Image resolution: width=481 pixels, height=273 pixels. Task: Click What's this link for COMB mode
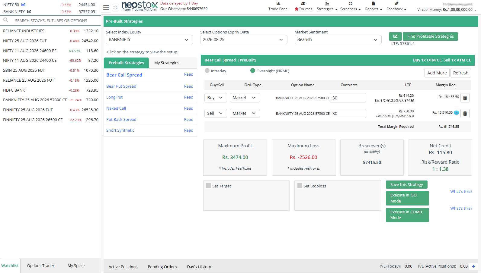tap(461, 208)
